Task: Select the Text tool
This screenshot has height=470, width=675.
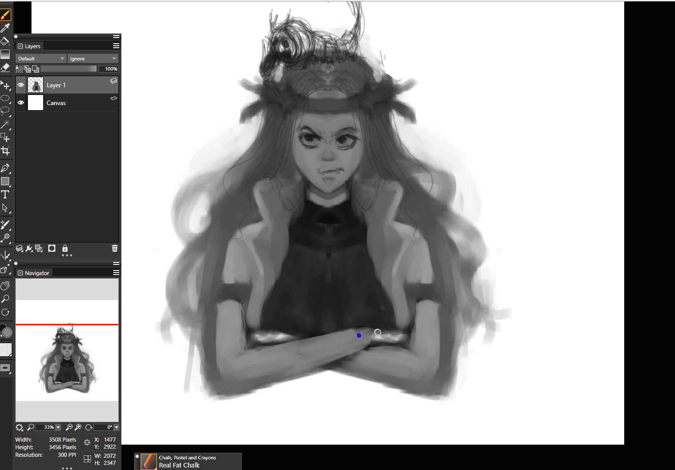Action: 6,194
